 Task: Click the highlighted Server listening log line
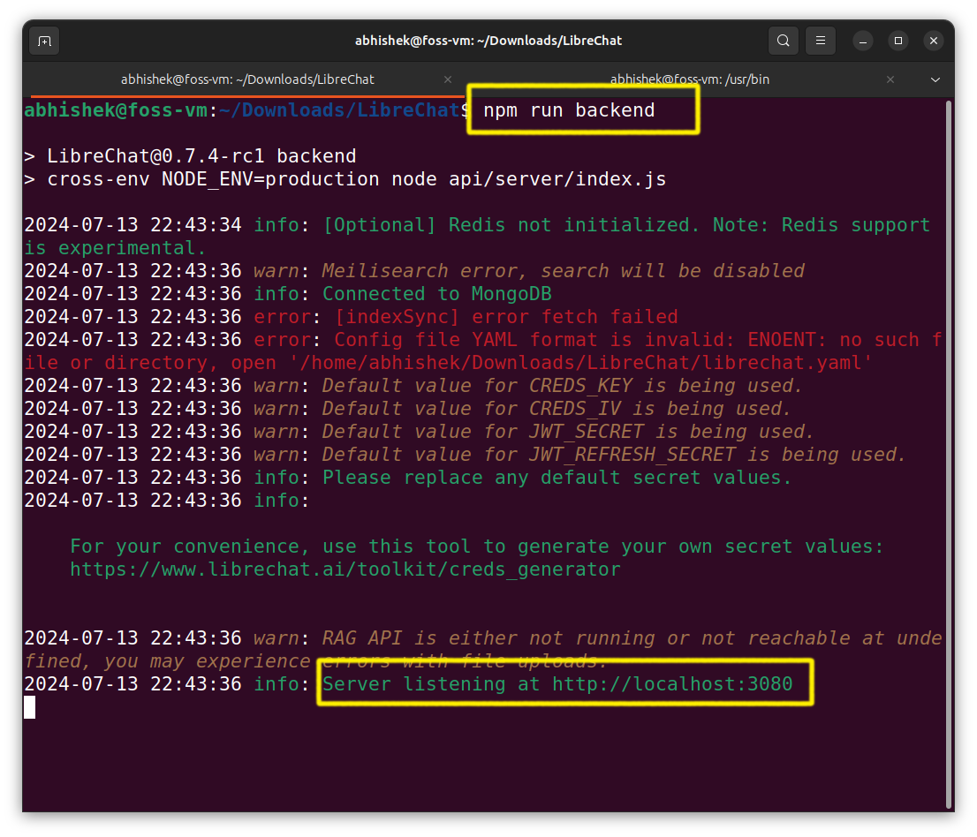(x=564, y=683)
